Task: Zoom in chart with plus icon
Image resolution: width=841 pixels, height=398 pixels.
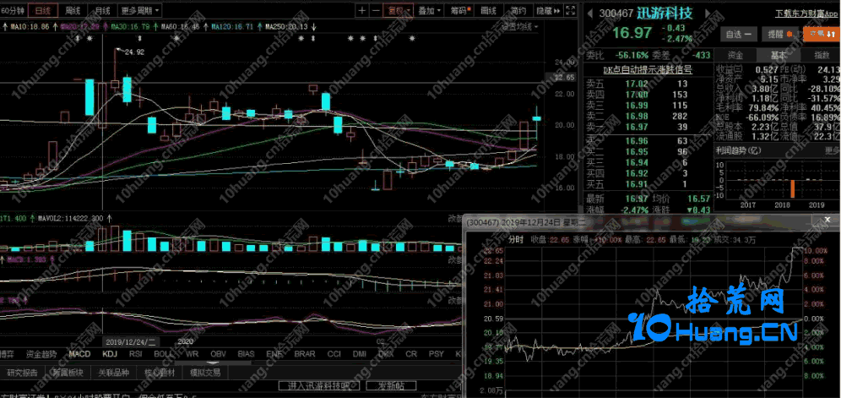Action: (362, 10)
